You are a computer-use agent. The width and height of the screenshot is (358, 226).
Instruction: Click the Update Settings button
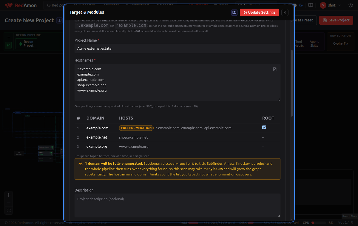coord(259,12)
